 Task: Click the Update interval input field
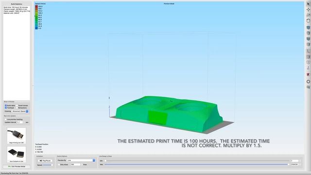(20, 122)
